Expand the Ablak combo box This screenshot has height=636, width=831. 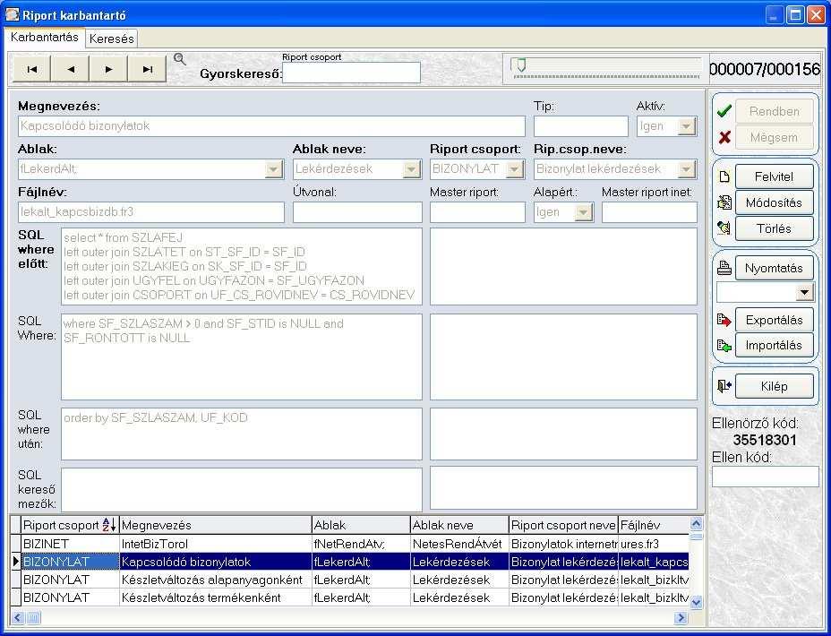(x=273, y=169)
